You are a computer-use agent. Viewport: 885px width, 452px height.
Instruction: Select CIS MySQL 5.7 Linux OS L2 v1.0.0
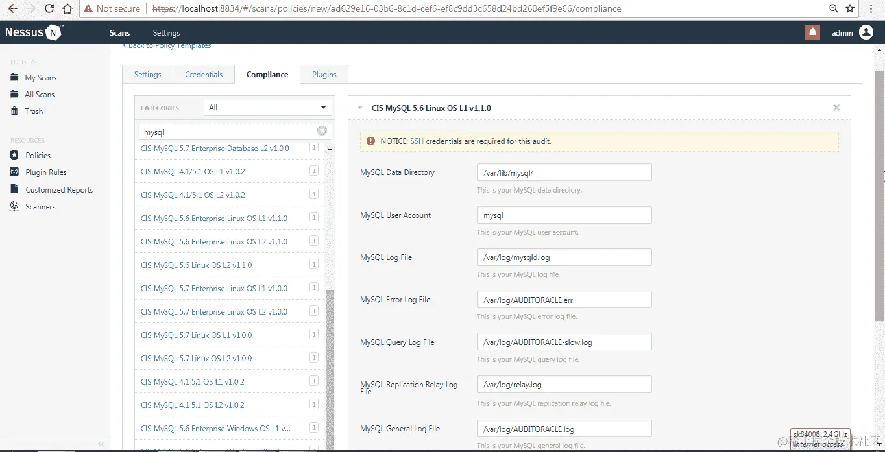point(196,358)
